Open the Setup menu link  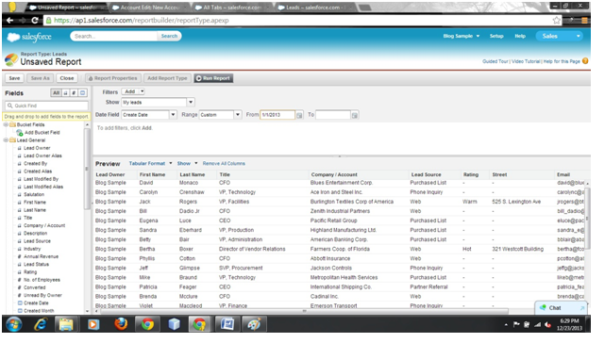(x=496, y=36)
